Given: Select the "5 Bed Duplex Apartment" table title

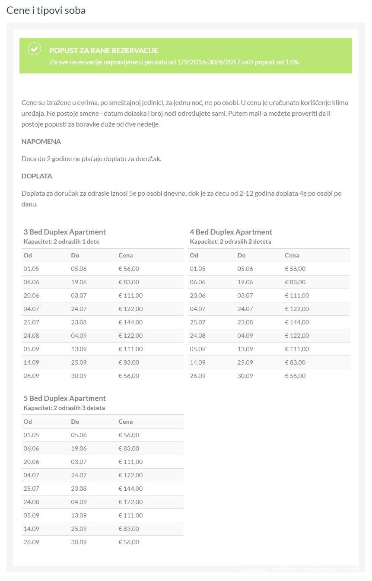Looking at the screenshot, I should click(65, 398).
